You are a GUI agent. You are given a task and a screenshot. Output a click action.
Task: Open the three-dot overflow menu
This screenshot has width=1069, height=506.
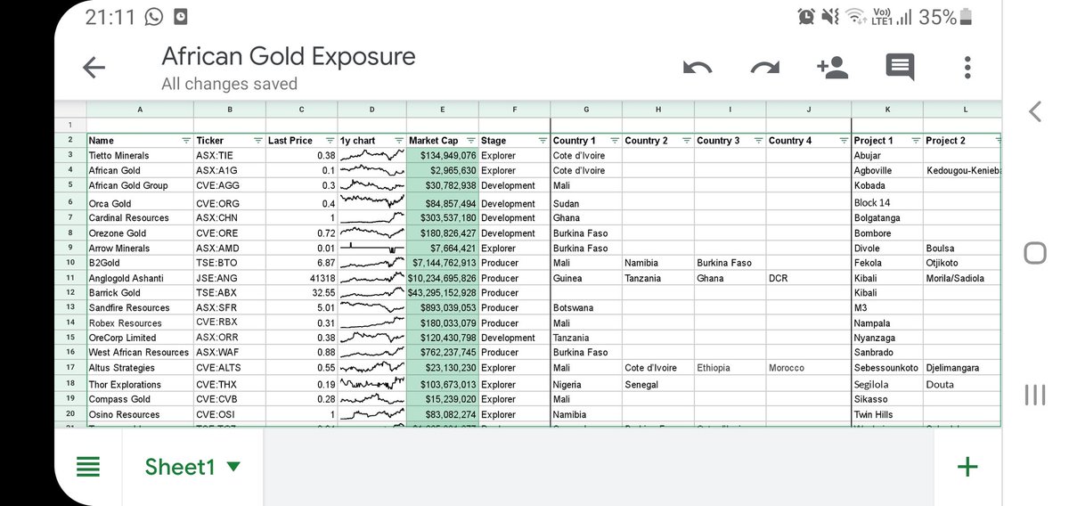click(x=967, y=68)
